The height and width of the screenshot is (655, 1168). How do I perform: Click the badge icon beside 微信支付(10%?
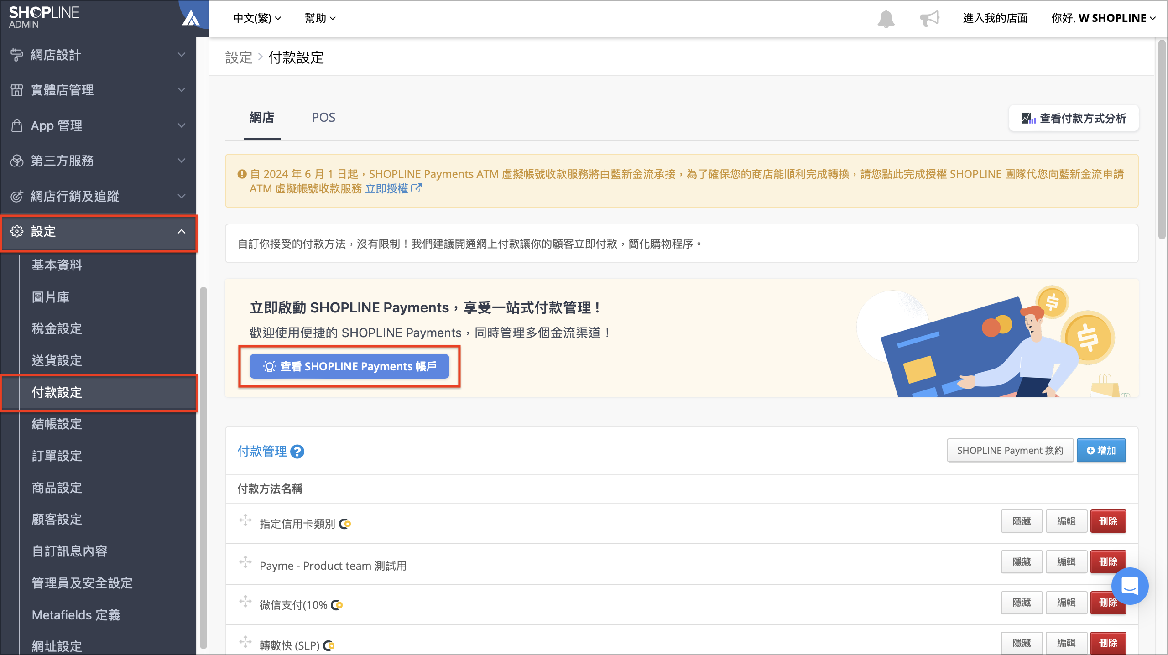337,605
